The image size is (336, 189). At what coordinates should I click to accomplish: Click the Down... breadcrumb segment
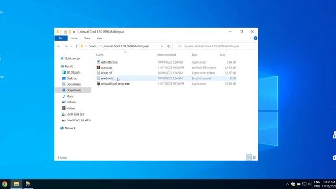coord(93,46)
